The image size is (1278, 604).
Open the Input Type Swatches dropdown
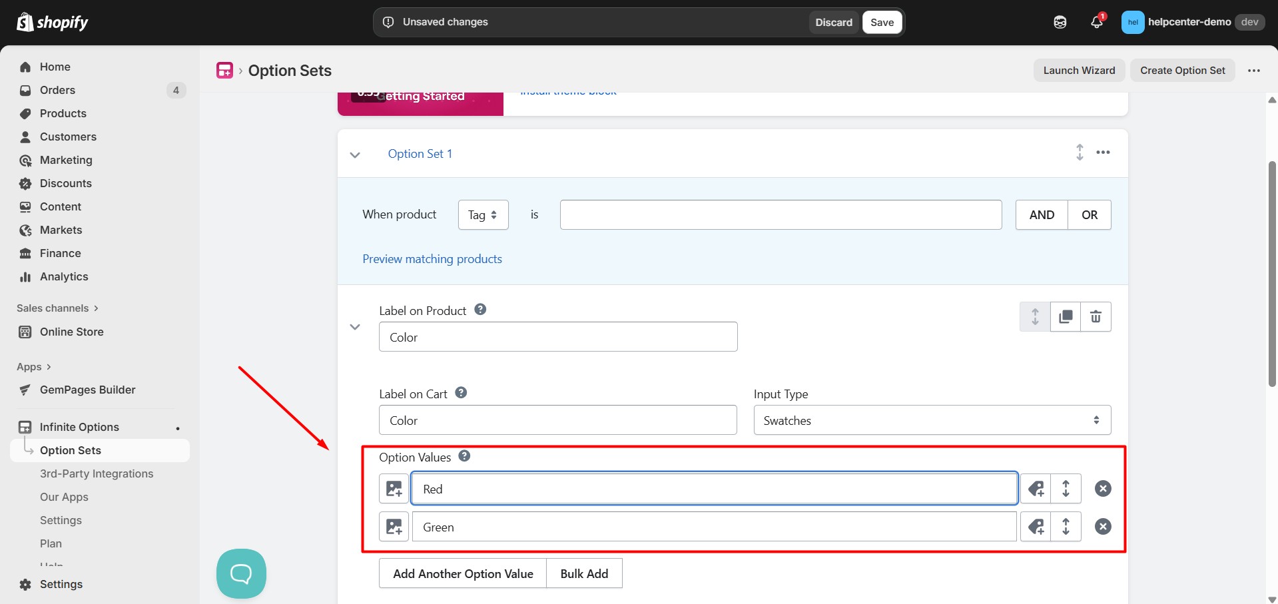930,420
